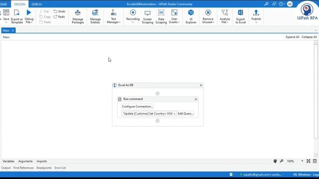Open the User Events ribbon button
Viewport: 319px width, 179px height.
pos(174,16)
